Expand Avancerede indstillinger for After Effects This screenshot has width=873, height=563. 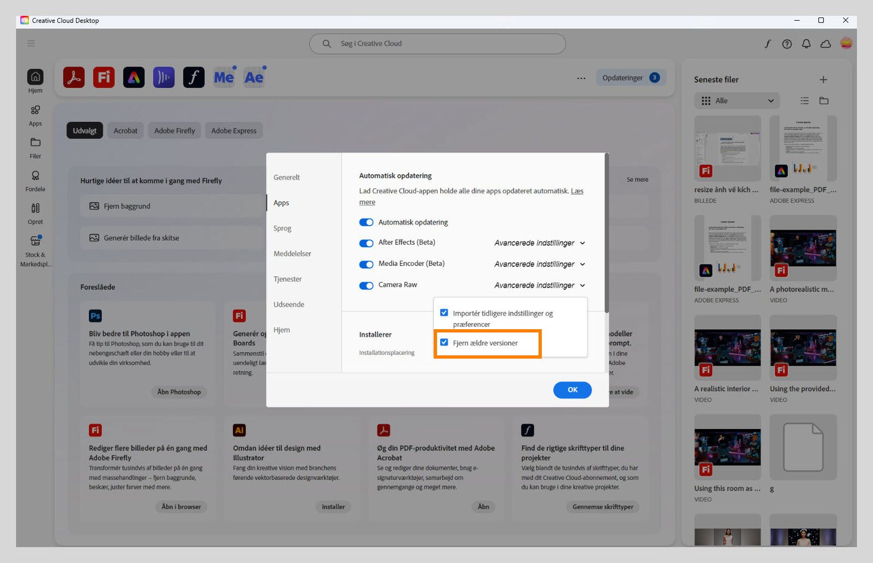[540, 243]
